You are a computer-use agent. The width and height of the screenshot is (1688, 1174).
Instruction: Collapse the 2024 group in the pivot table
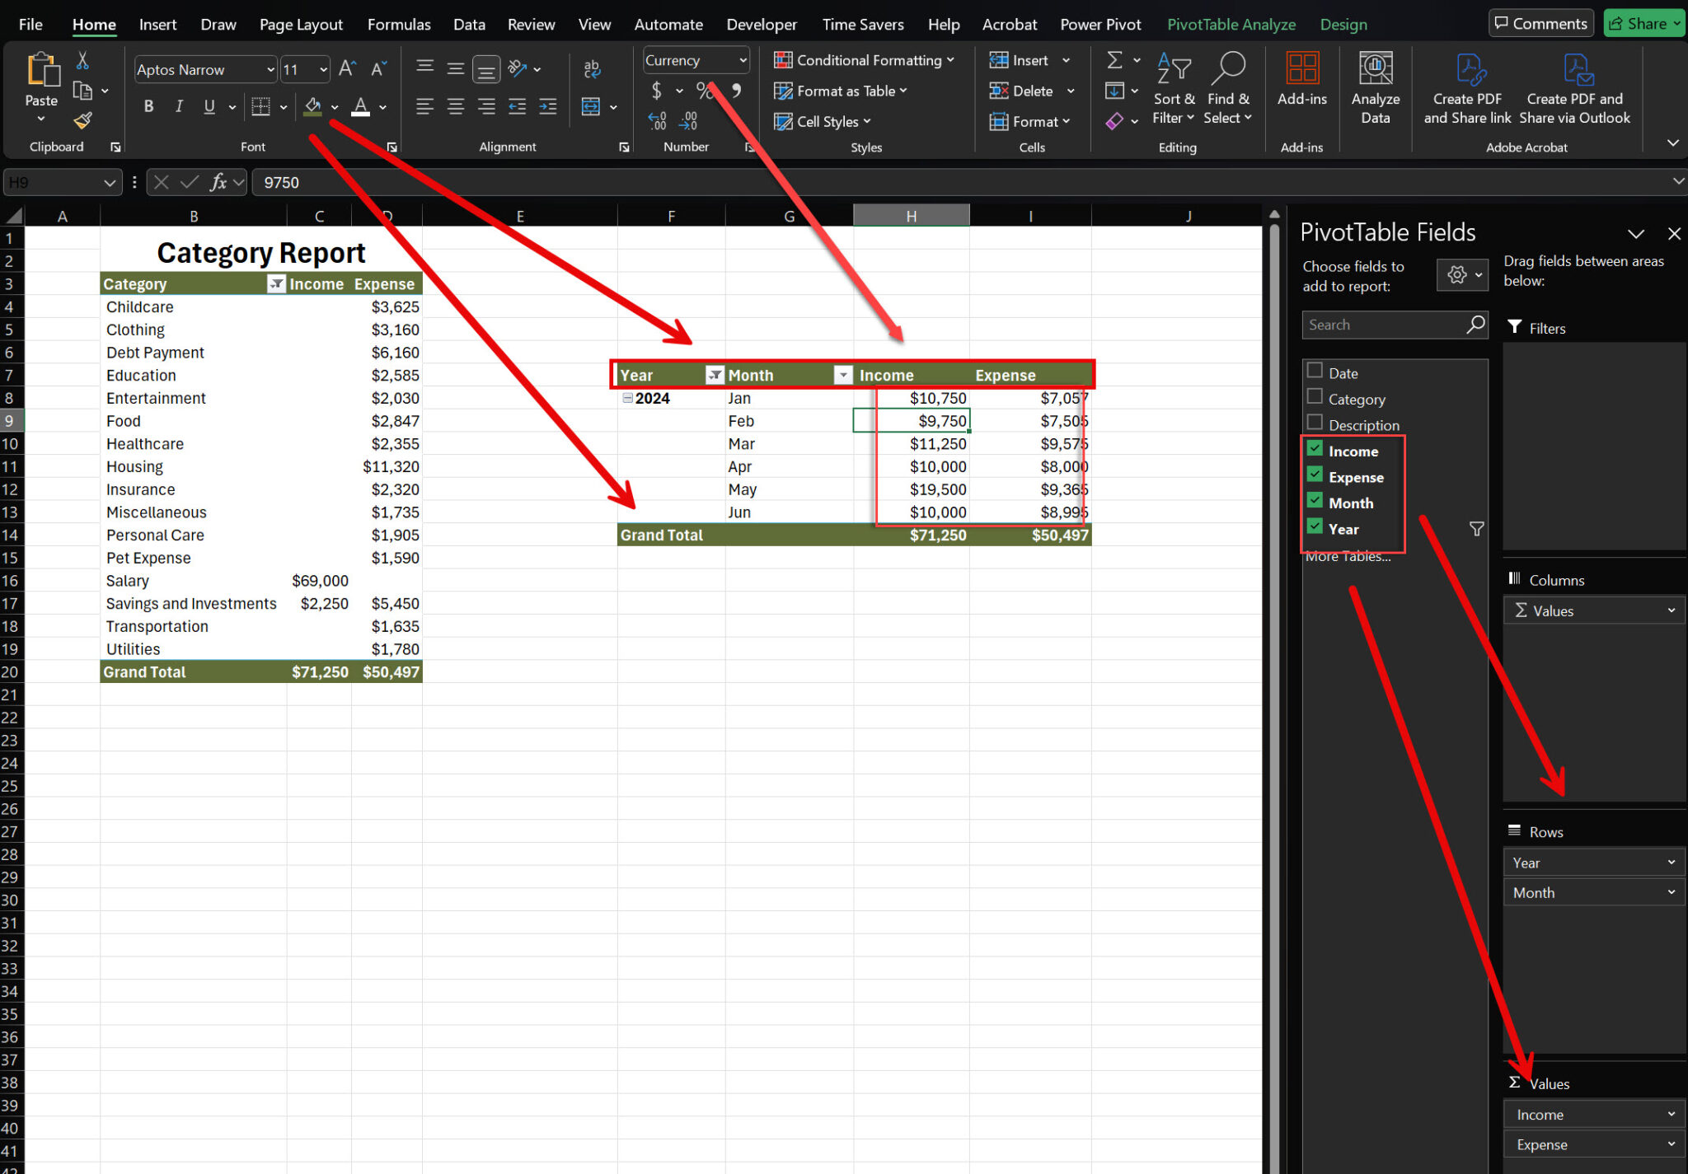click(627, 398)
